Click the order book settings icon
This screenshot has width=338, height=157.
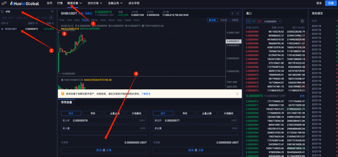pos(302,21)
